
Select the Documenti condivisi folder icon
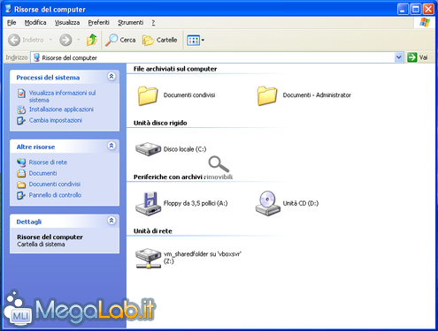pos(148,95)
